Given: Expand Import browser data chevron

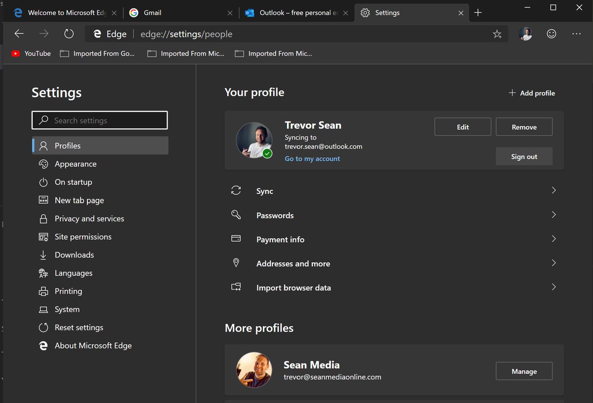Looking at the screenshot, I should click(553, 287).
